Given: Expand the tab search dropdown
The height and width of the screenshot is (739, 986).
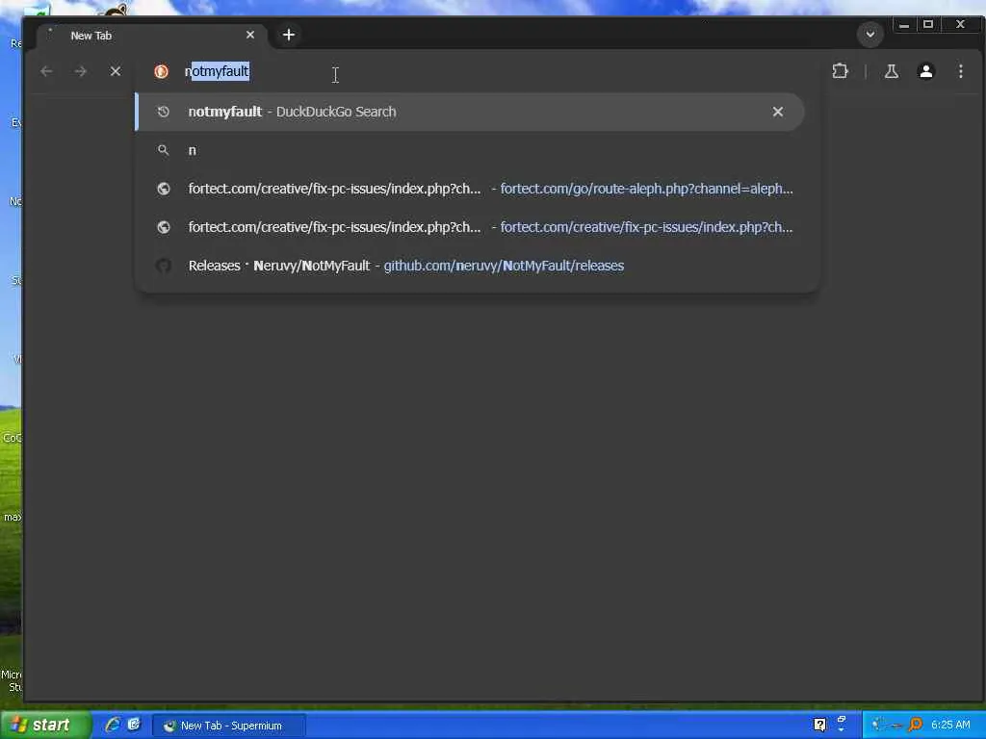Looking at the screenshot, I should [870, 35].
